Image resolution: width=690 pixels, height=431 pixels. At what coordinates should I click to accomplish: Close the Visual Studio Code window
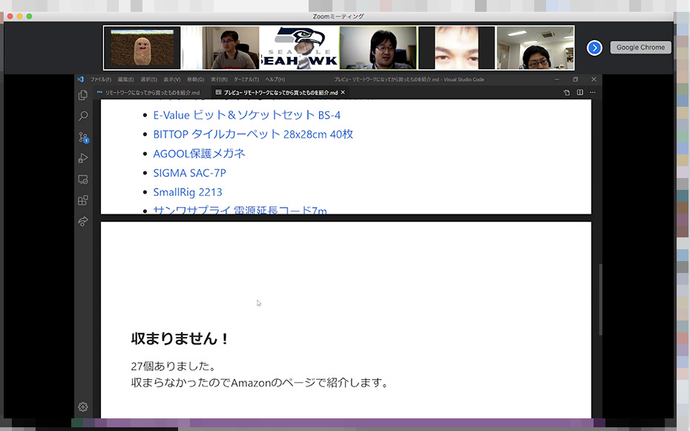point(594,79)
